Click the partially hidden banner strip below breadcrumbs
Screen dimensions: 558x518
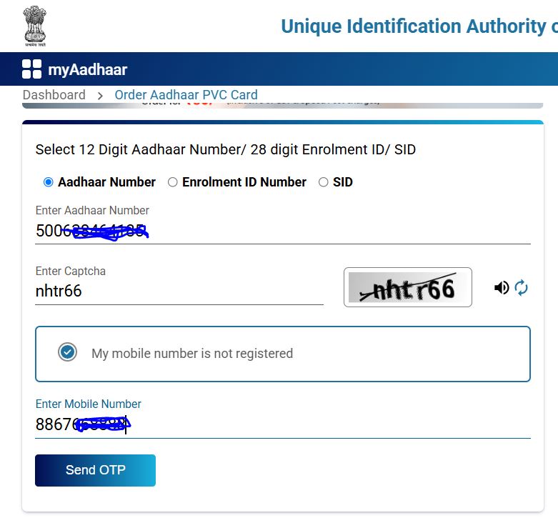(x=282, y=105)
